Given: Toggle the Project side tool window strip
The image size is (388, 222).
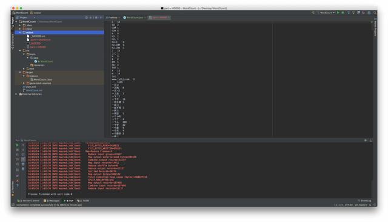Looking at the screenshot, I should pos(13,23).
